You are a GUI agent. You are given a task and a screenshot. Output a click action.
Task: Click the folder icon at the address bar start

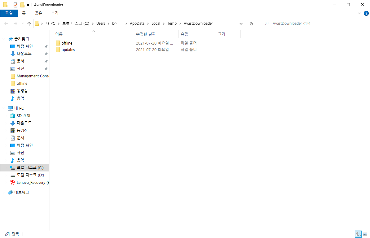[37, 23]
